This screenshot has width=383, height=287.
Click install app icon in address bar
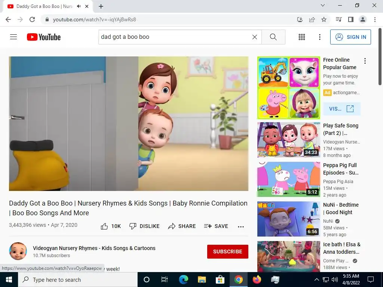tap(300, 19)
